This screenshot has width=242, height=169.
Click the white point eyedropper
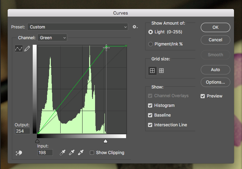pyautogui.click(x=81, y=152)
